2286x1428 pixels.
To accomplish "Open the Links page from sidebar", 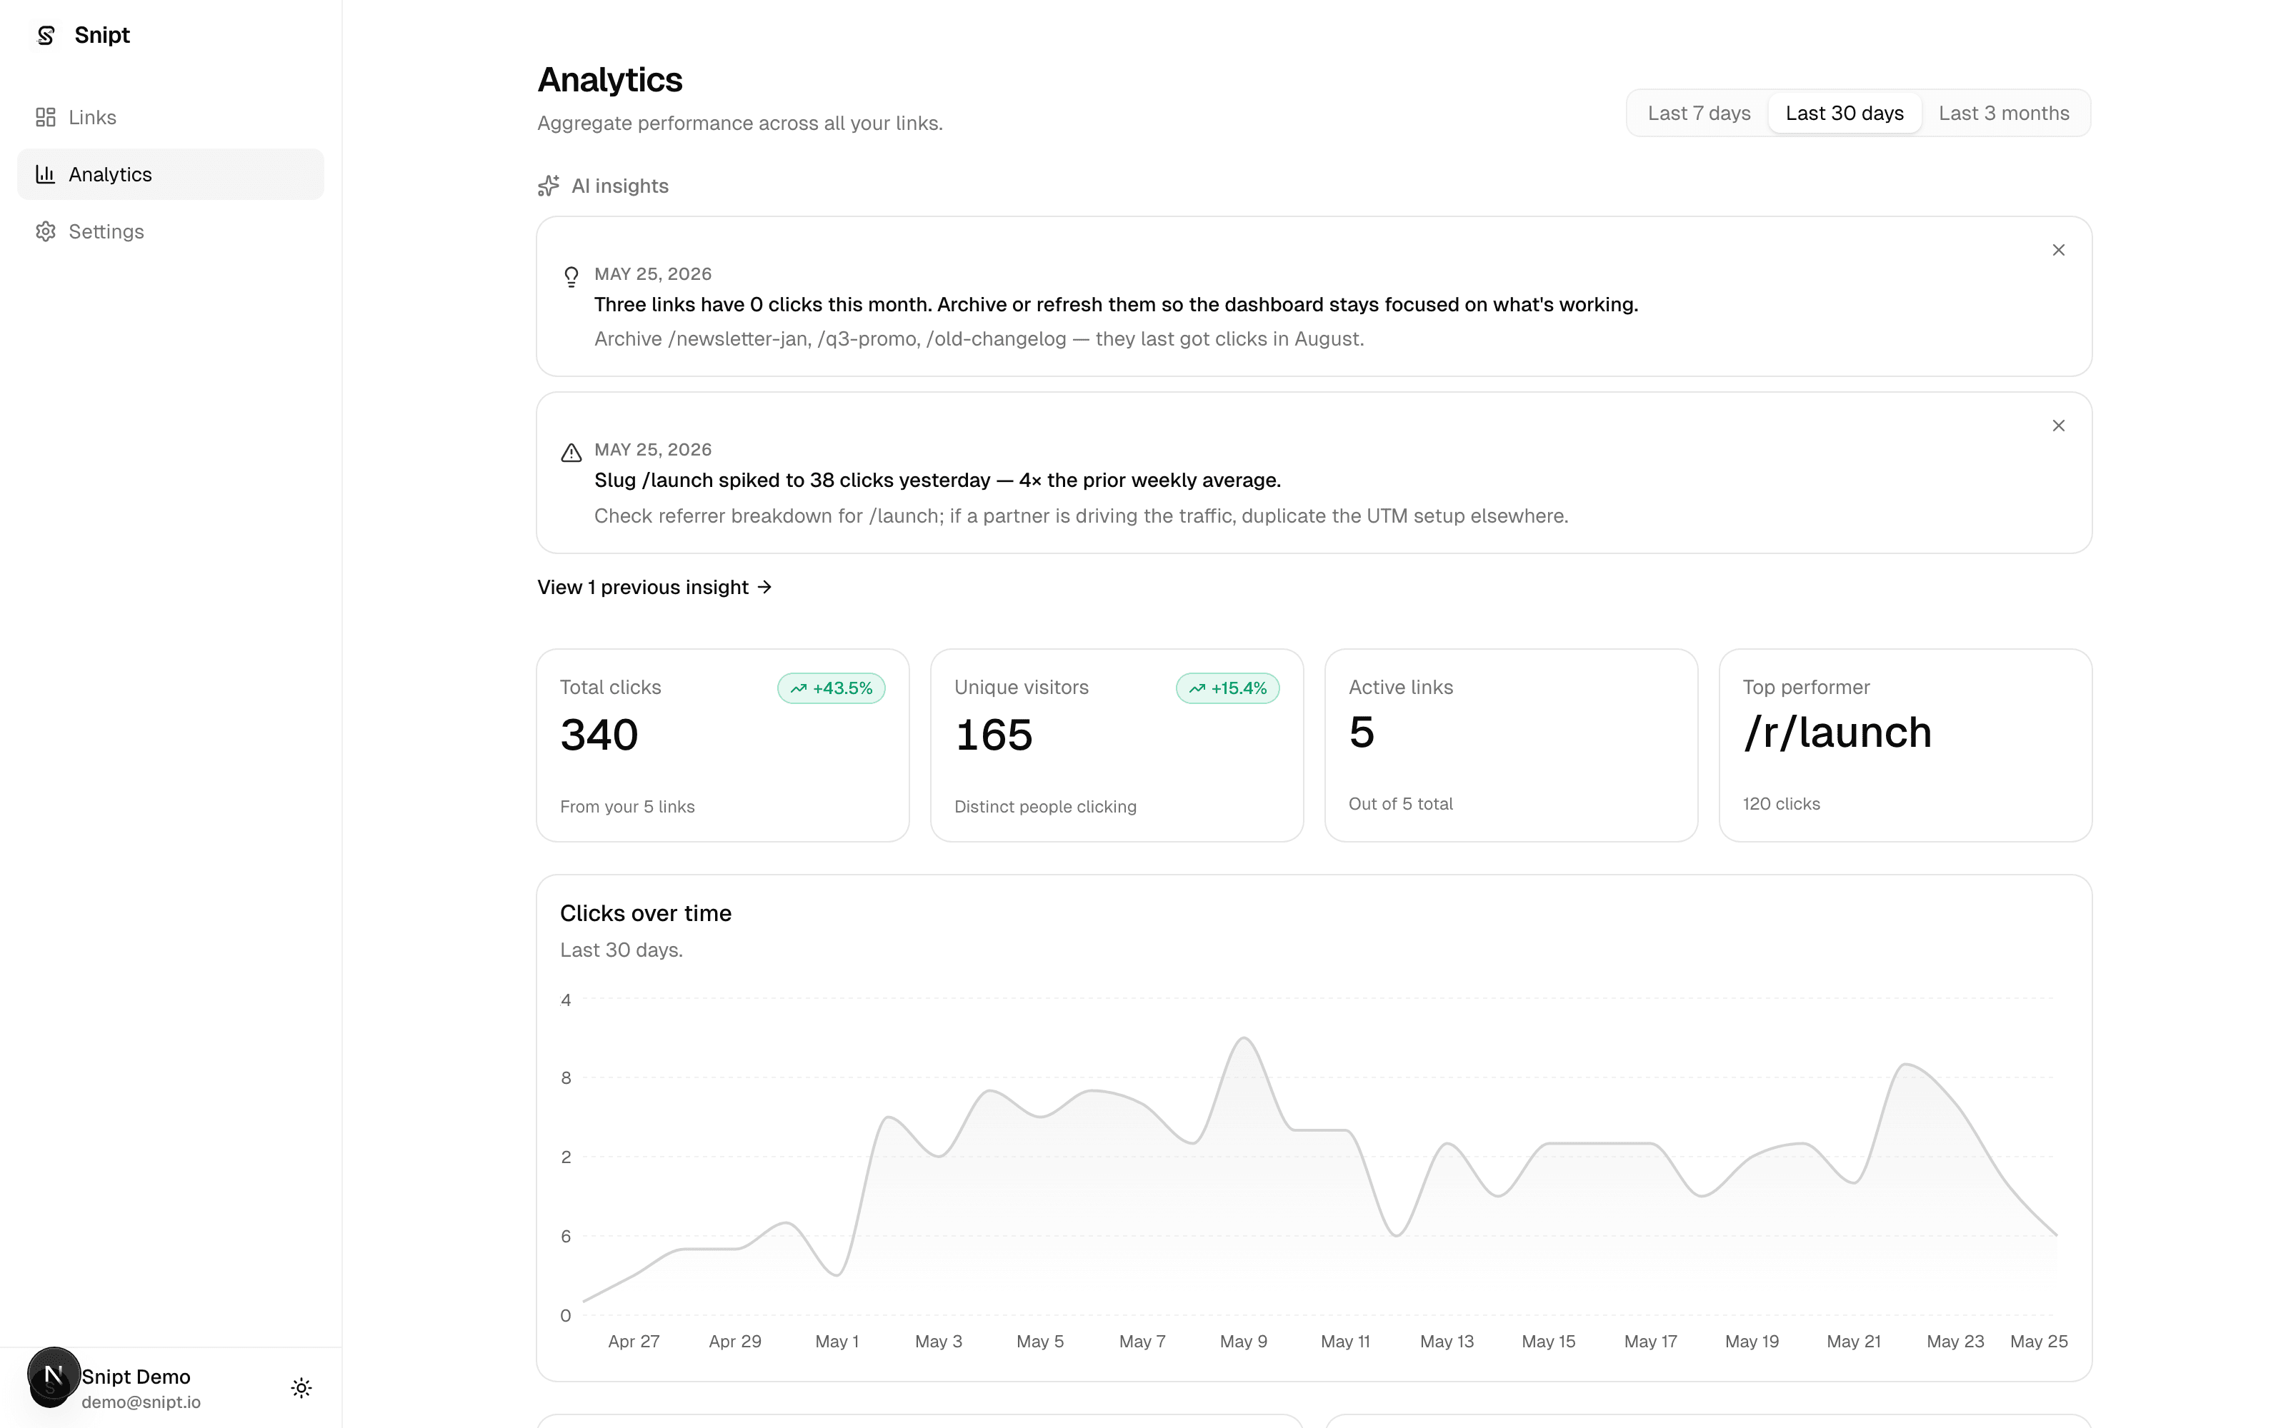I will (x=170, y=117).
